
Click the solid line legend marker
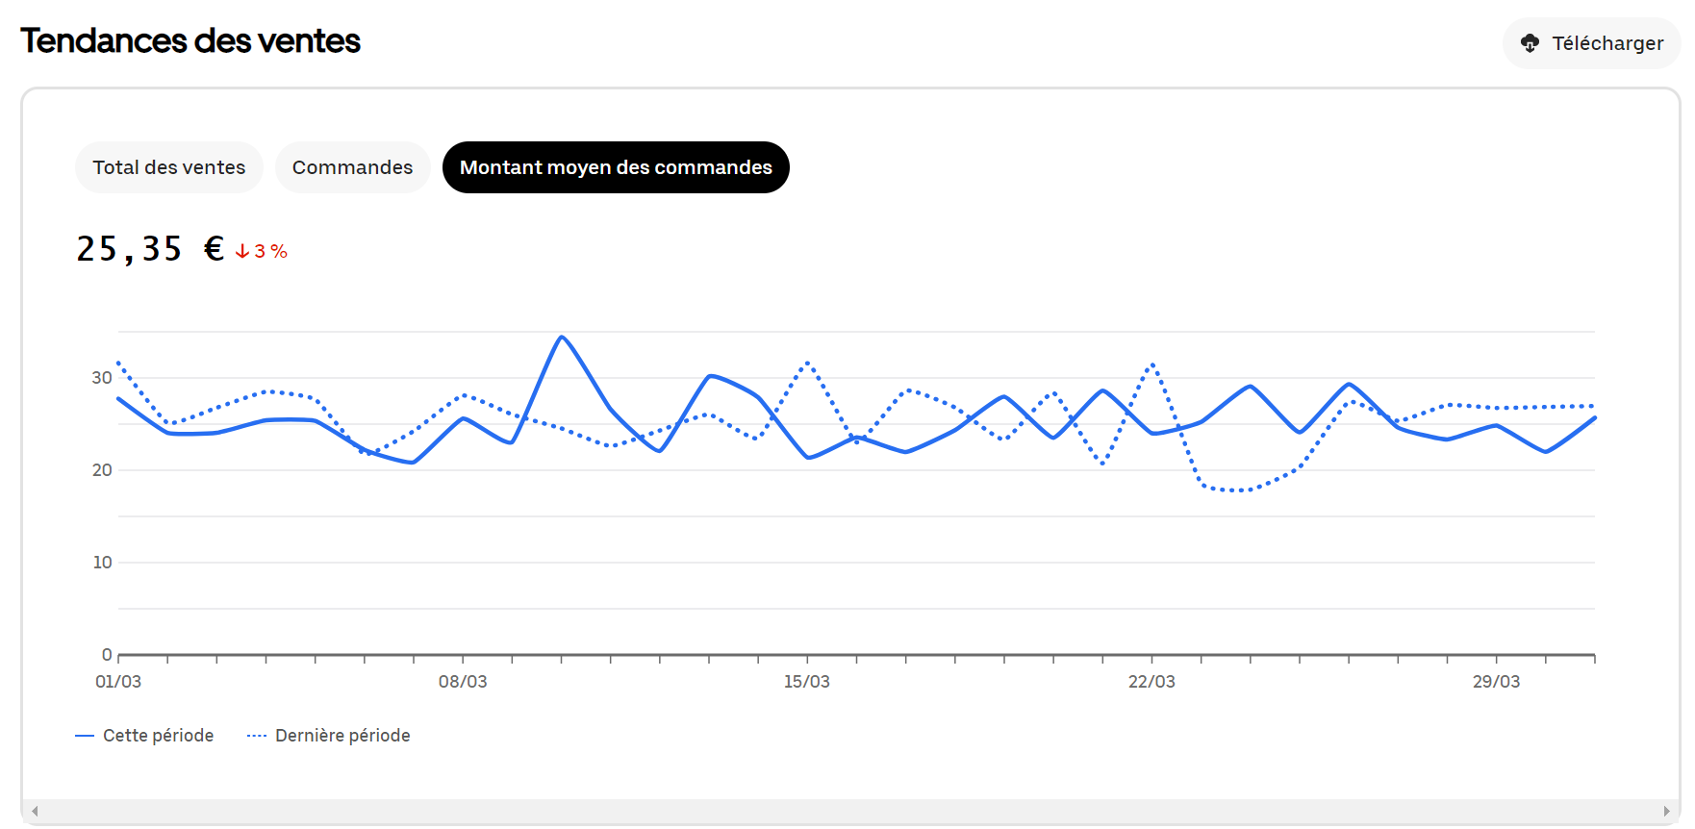(85, 736)
